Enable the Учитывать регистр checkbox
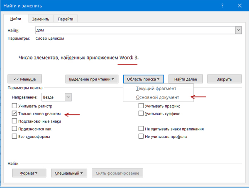Viewport: 249px width, 188px height. coord(15,106)
